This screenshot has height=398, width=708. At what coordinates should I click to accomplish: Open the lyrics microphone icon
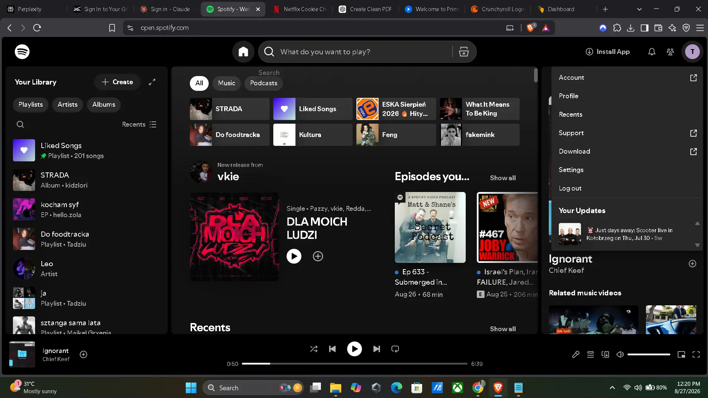pos(576,354)
